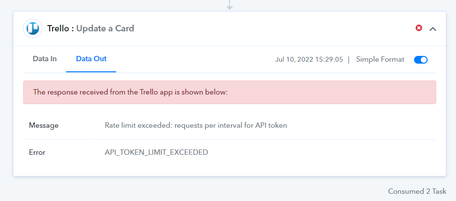Viewport: 456px width, 201px height.
Task: Click the separator bar after the timestamp
Action: (x=349, y=60)
